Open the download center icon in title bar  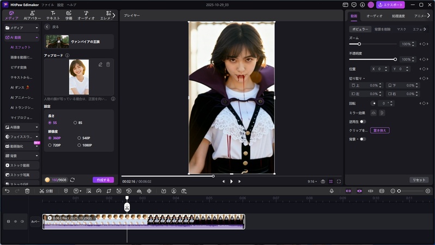(x=362, y=5)
